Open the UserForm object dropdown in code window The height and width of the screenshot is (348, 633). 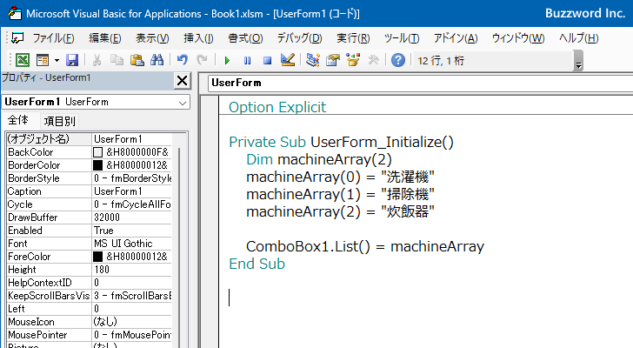coord(420,83)
